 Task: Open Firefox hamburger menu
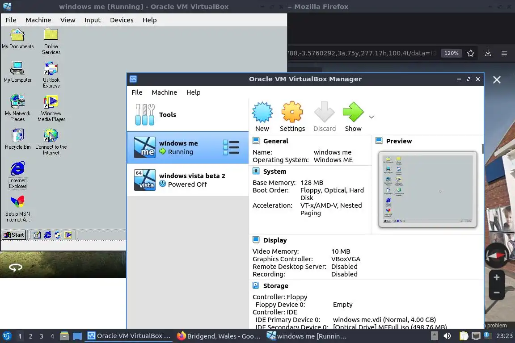coord(504,53)
